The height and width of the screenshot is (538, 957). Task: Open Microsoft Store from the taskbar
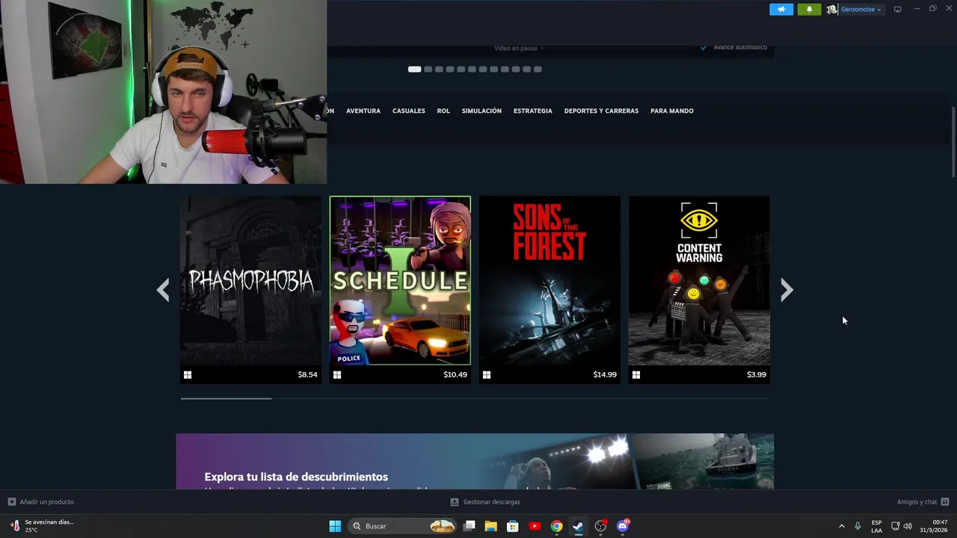click(x=513, y=526)
